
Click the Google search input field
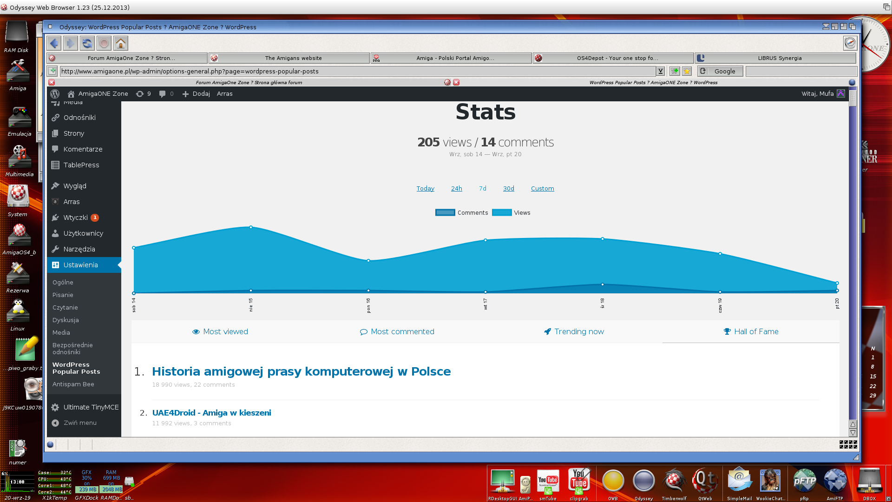801,71
